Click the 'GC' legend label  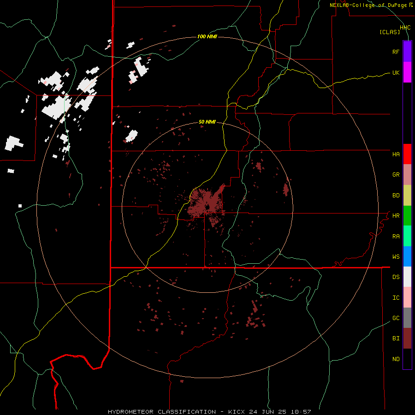tap(396, 318)
